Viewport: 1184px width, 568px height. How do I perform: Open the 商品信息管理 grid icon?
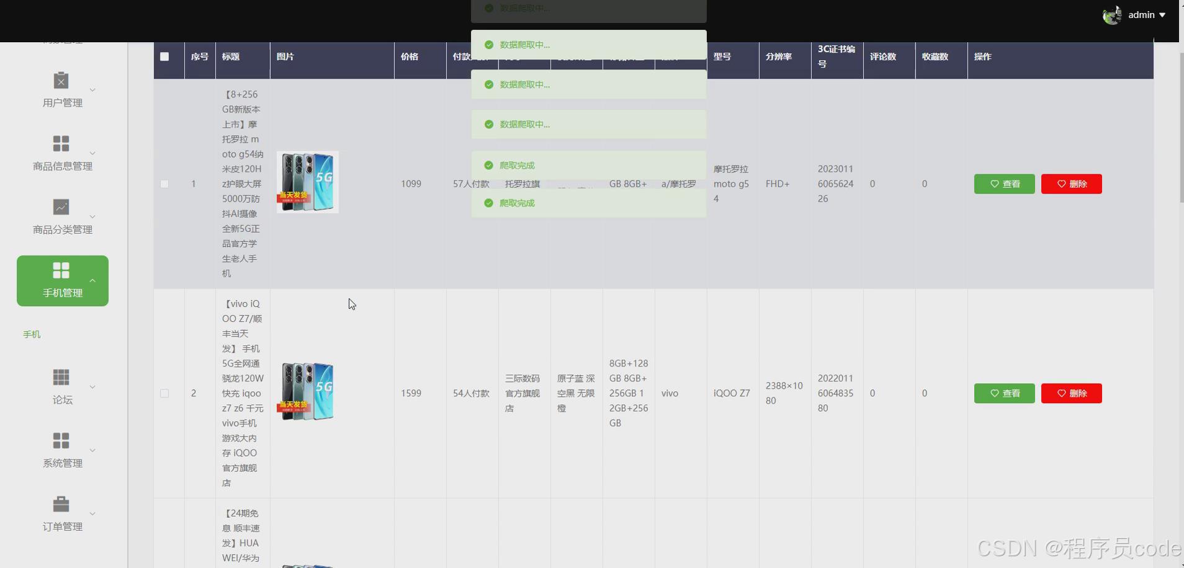tap(61, 144)
